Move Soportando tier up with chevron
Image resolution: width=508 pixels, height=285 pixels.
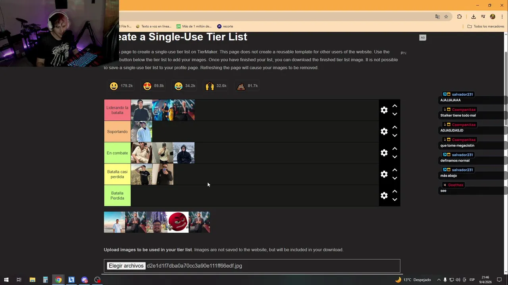(x=394, y=127)
